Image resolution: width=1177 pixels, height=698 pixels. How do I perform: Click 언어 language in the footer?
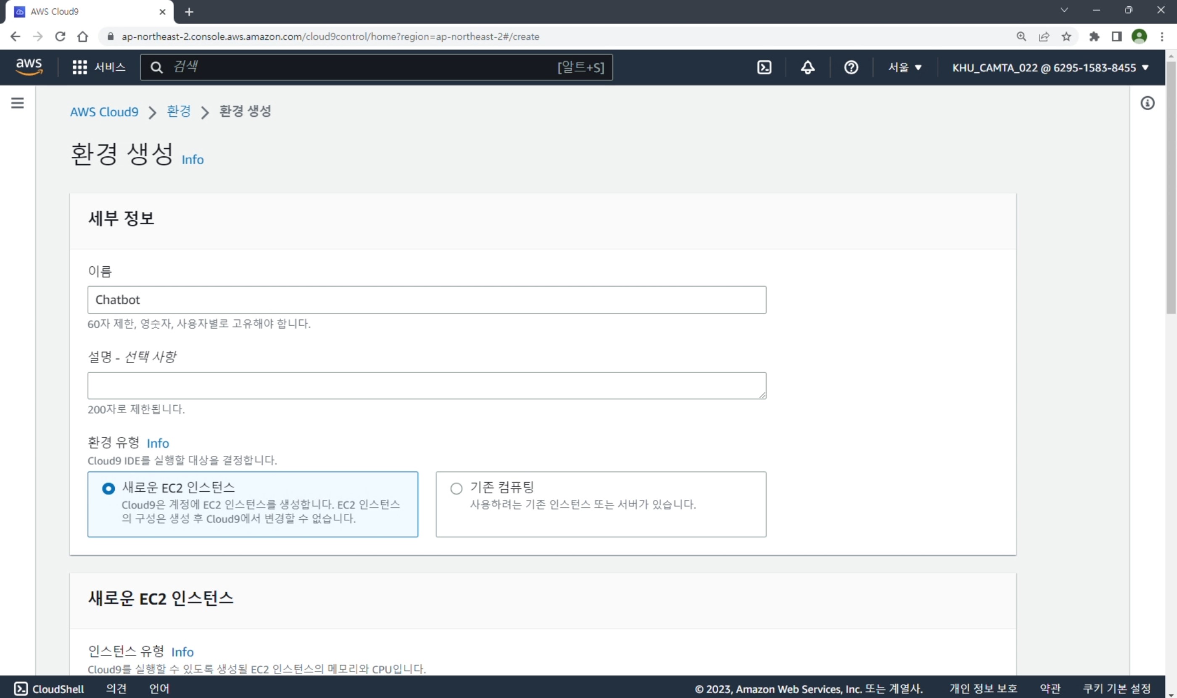159,689
